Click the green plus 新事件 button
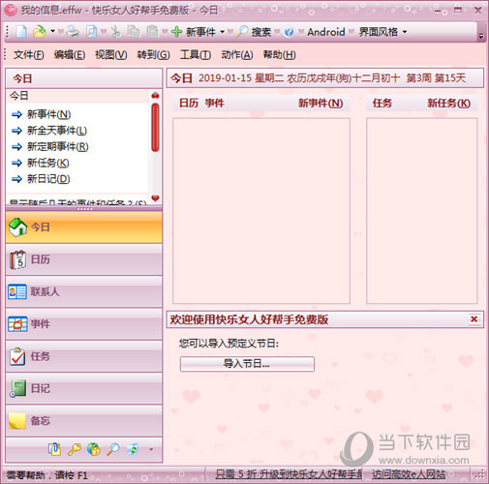This screenshot has width=489, height=484. 194,32
